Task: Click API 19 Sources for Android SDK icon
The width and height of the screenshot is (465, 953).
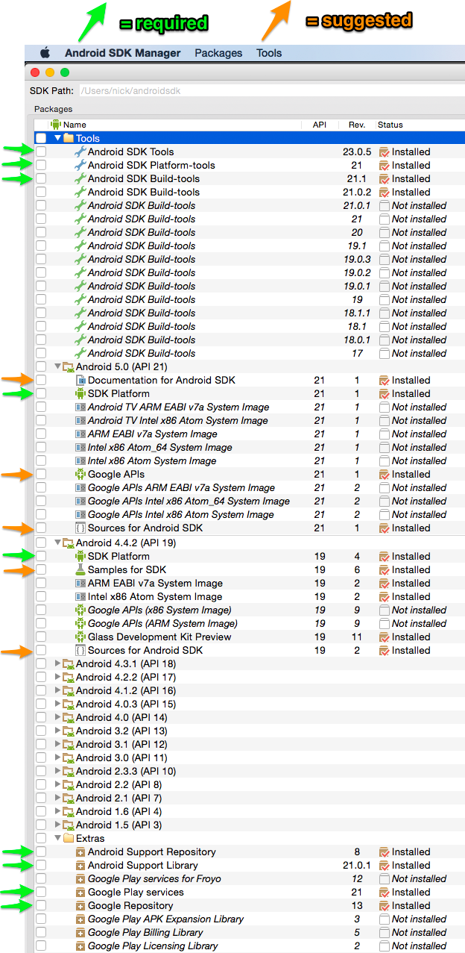Action: tap(80, 650)
